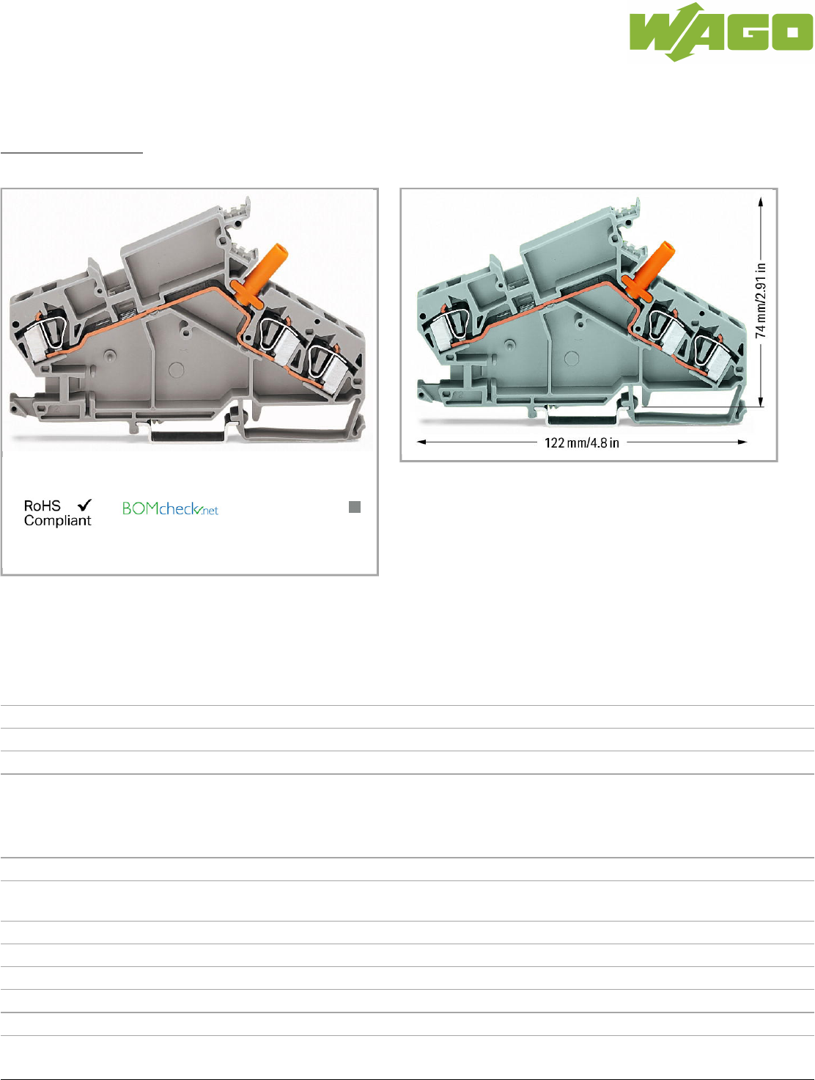The height and width of the screenshot is (1080, 815).
Task: Click the RoHS Compliant badge
Action: [58, 513]
